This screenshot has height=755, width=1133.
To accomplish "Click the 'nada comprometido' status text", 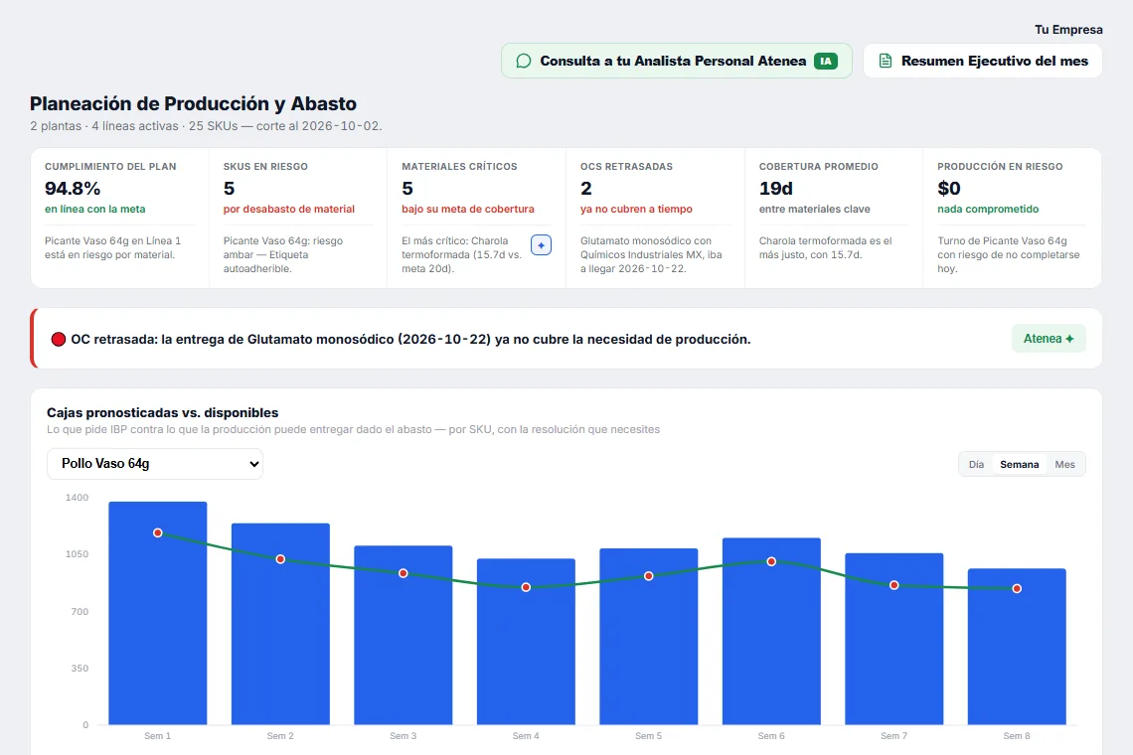I will 988,209.
